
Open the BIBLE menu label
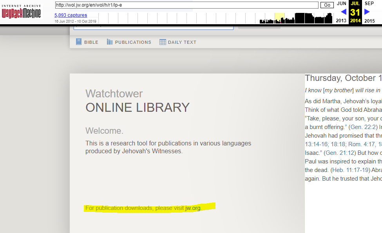point(91,42)
